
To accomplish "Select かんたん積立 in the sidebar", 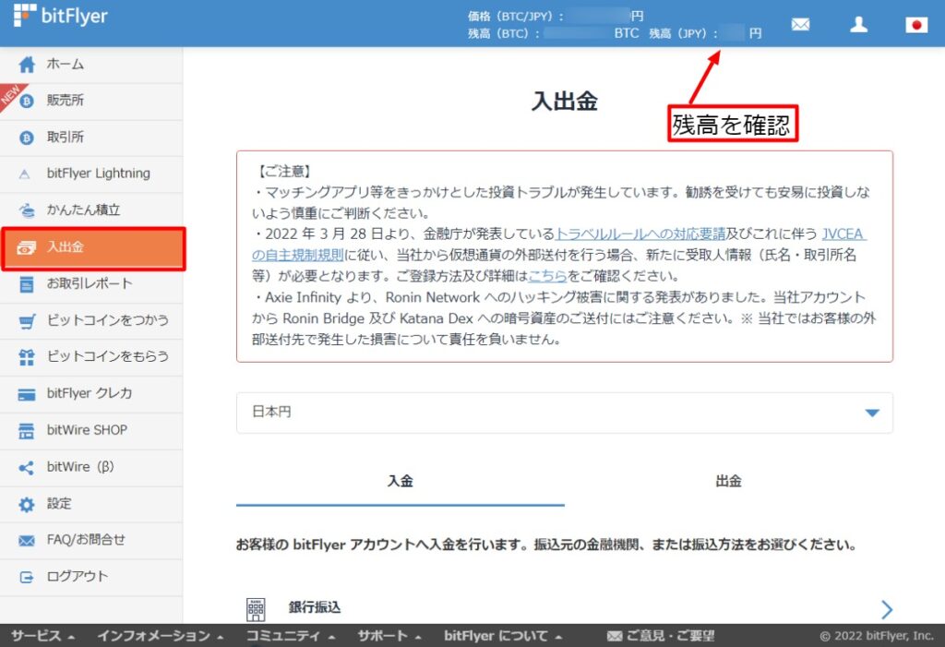I will click(91, 210).
